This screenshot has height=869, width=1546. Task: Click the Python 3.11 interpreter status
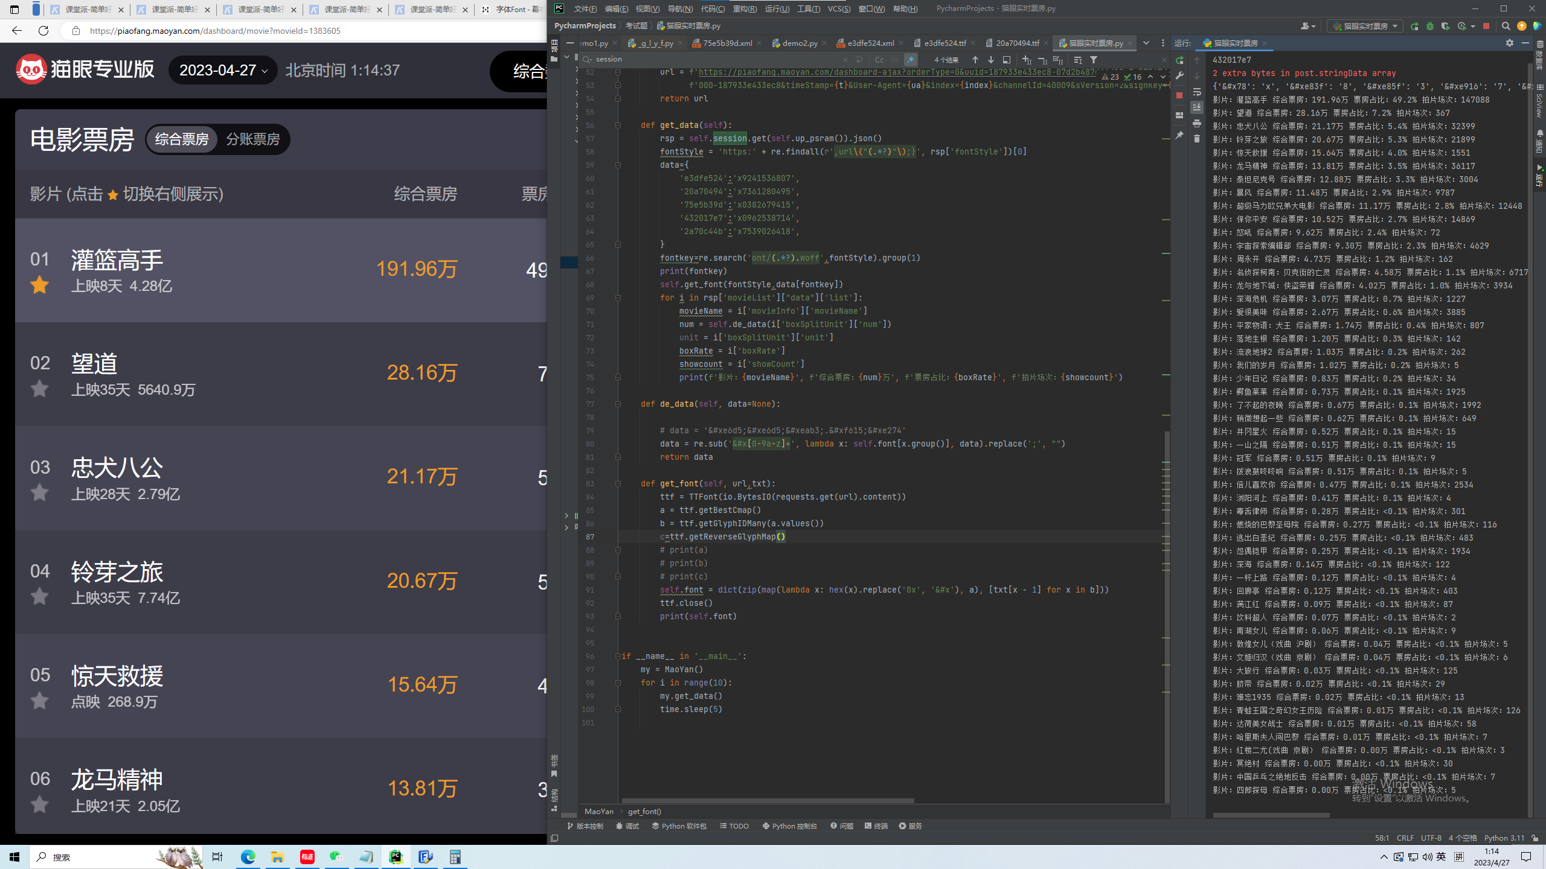click(1504, 838)
